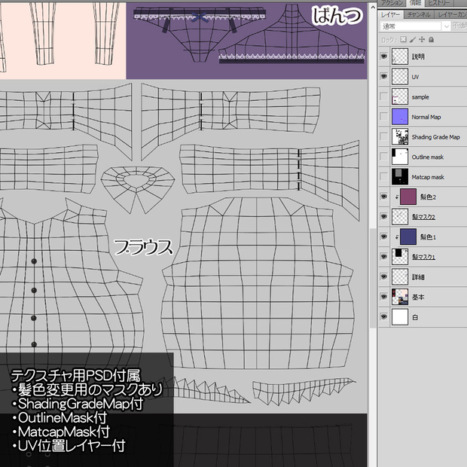Show the sample layer
467x467 pixels.
[384, 97]
